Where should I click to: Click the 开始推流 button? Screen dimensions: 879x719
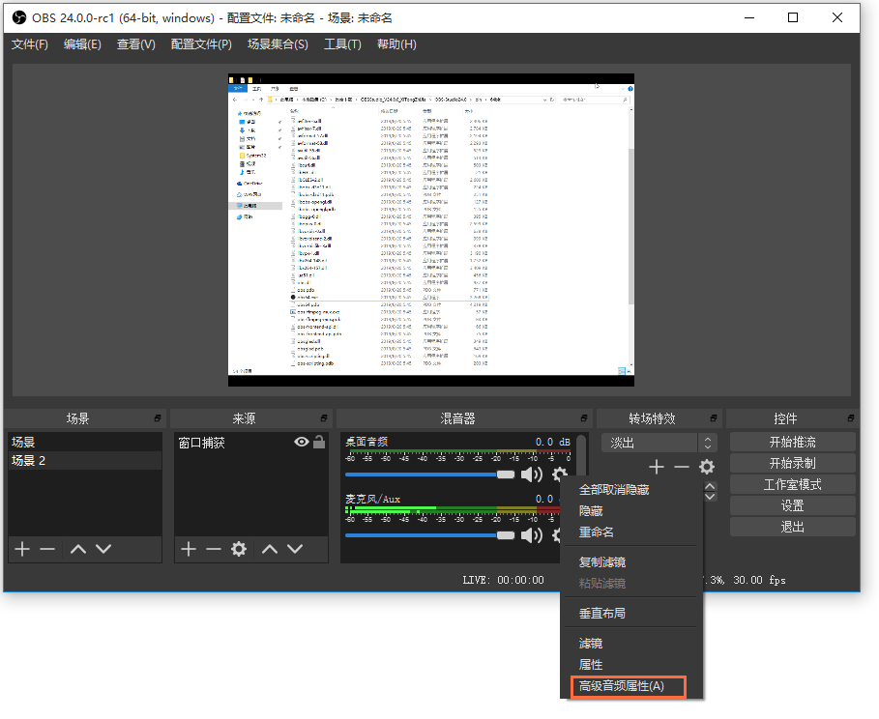coord(792,442)
